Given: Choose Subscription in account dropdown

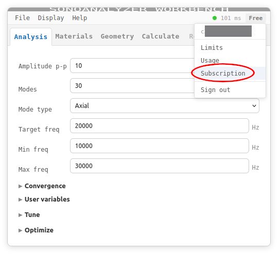Looking at the screenshot, I should [x=230, y=74].
